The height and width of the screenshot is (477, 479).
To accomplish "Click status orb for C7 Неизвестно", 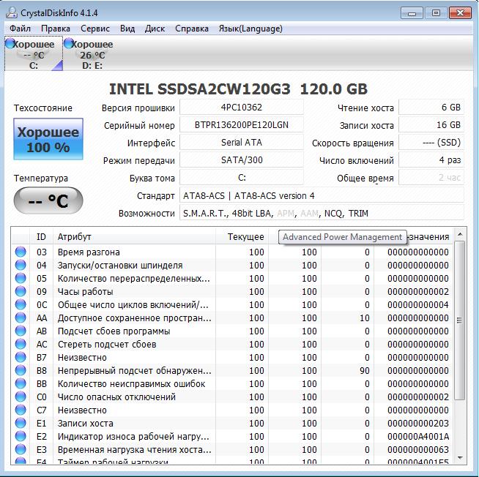I will (21, 410).
